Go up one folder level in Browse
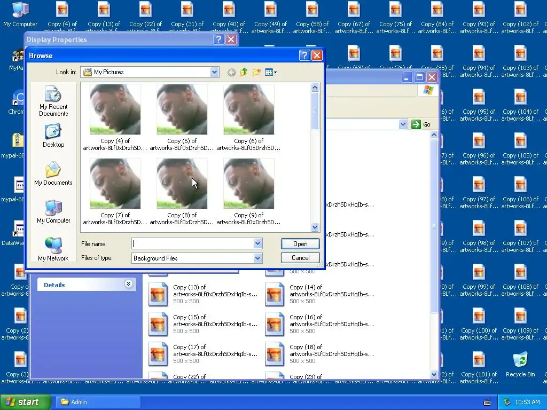Screen dimensions: 547x410 pos(244,72)
